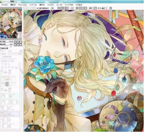Toggle visibility of the selected base layer

coord(2,113)
